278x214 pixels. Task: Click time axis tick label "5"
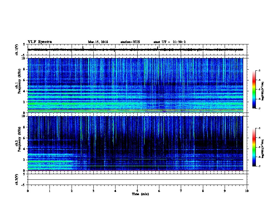[x=137, y=191]
